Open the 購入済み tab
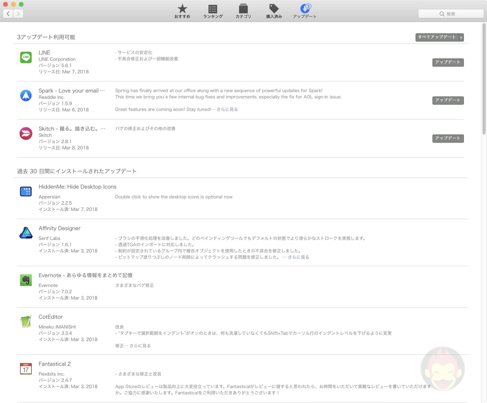The height and width of the screenshot is (403, 487). click(x=274, y=11)
